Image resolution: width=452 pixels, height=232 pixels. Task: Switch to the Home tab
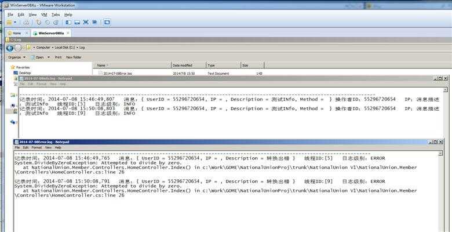click(x=17, y=33)
